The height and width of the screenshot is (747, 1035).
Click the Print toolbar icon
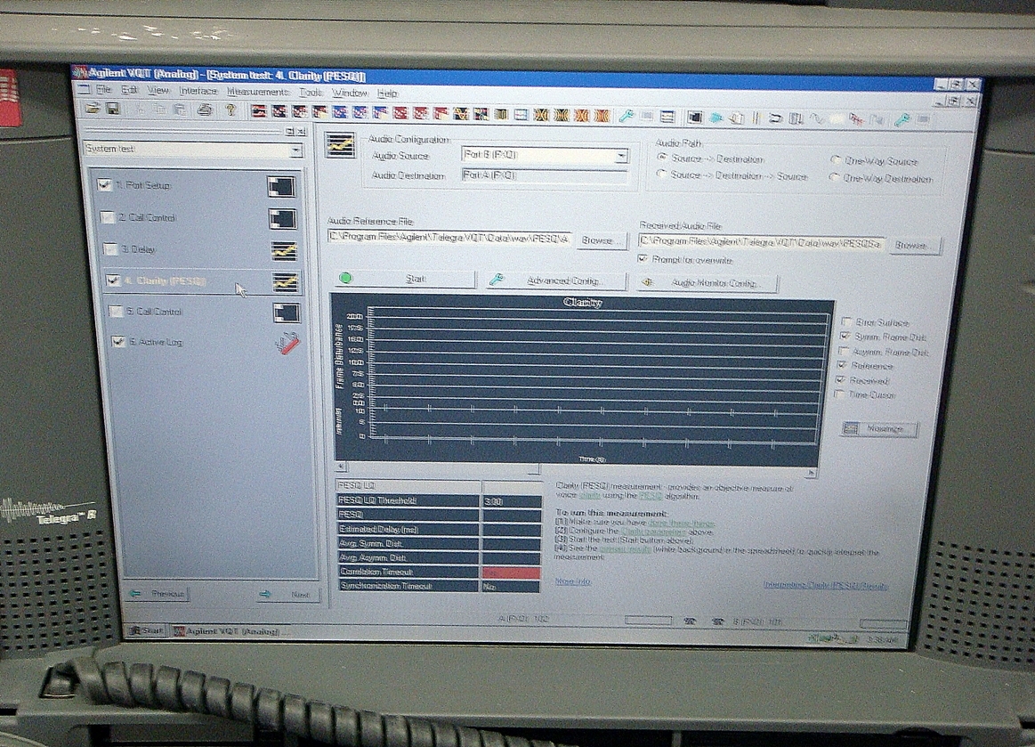205,110
